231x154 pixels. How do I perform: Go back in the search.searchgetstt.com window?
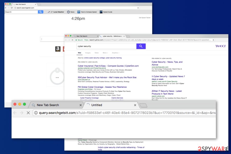pyautogui.click(x=6, y=8)
